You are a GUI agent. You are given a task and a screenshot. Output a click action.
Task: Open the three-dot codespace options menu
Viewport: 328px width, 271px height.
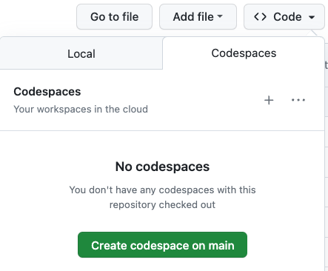298,100
